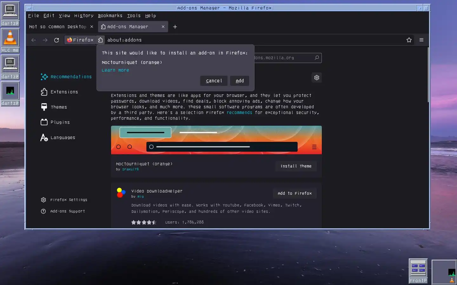The width and height of the screenshot is (457, 285).
Task: Open the View menu
Action: click(64, 16)
